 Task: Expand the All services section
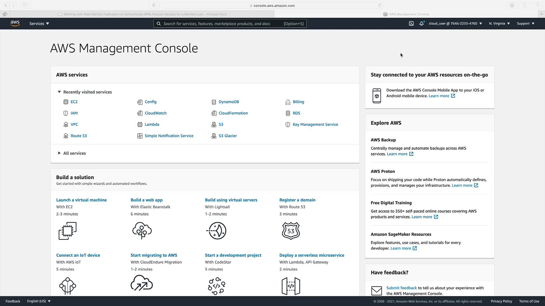coord(59,153)
